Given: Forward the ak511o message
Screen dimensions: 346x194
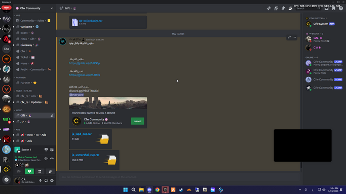Looking at the screenshot, I should coord(289,37).
